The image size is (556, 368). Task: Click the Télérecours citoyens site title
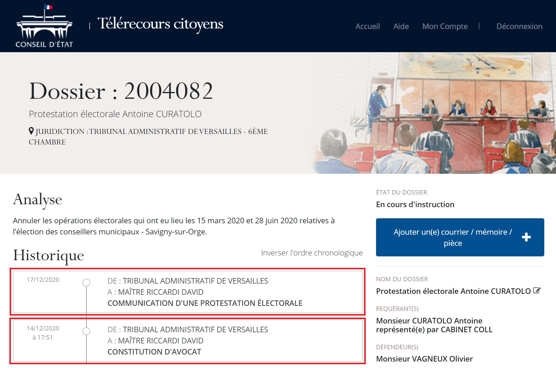pos(160,24)
